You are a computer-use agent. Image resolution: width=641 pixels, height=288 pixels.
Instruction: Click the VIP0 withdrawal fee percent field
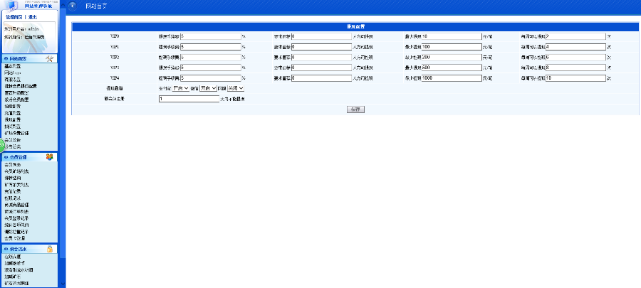[211, 36]
